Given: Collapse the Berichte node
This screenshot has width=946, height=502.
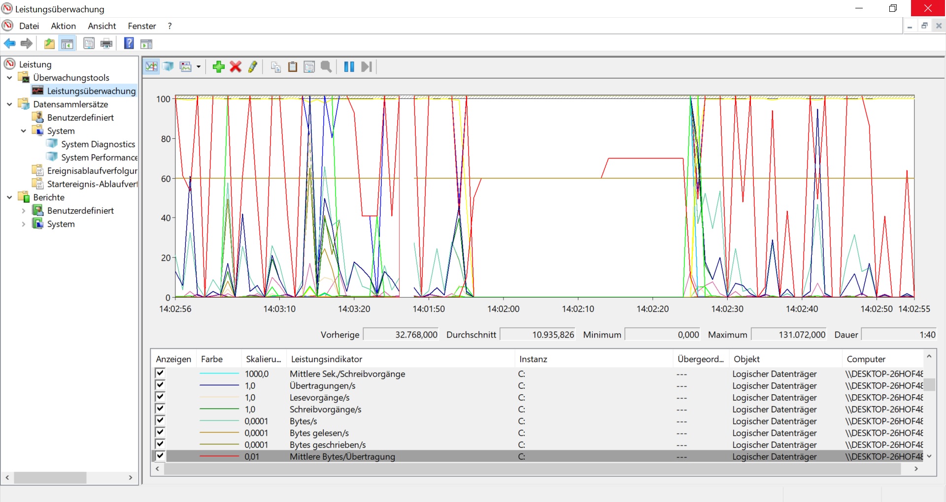Looking at the screenshot, I should coord(9,197).
